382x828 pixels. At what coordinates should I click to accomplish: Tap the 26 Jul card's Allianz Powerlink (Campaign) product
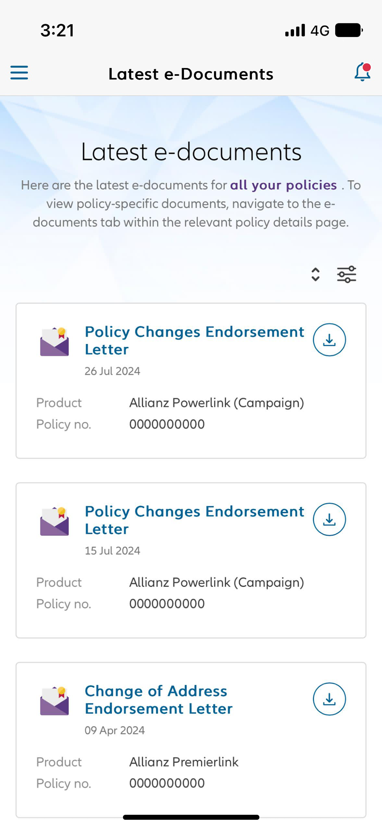coord(217,403)
